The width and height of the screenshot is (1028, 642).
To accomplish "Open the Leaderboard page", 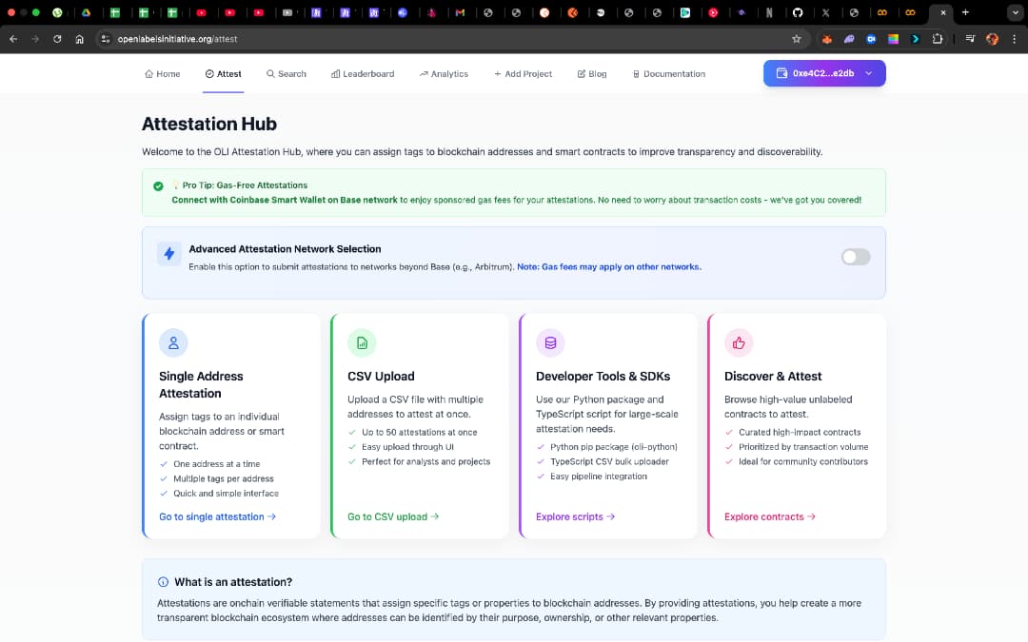I will [363, 74].
